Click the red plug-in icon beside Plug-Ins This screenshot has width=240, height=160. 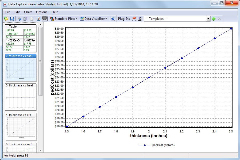click(134, 19)
